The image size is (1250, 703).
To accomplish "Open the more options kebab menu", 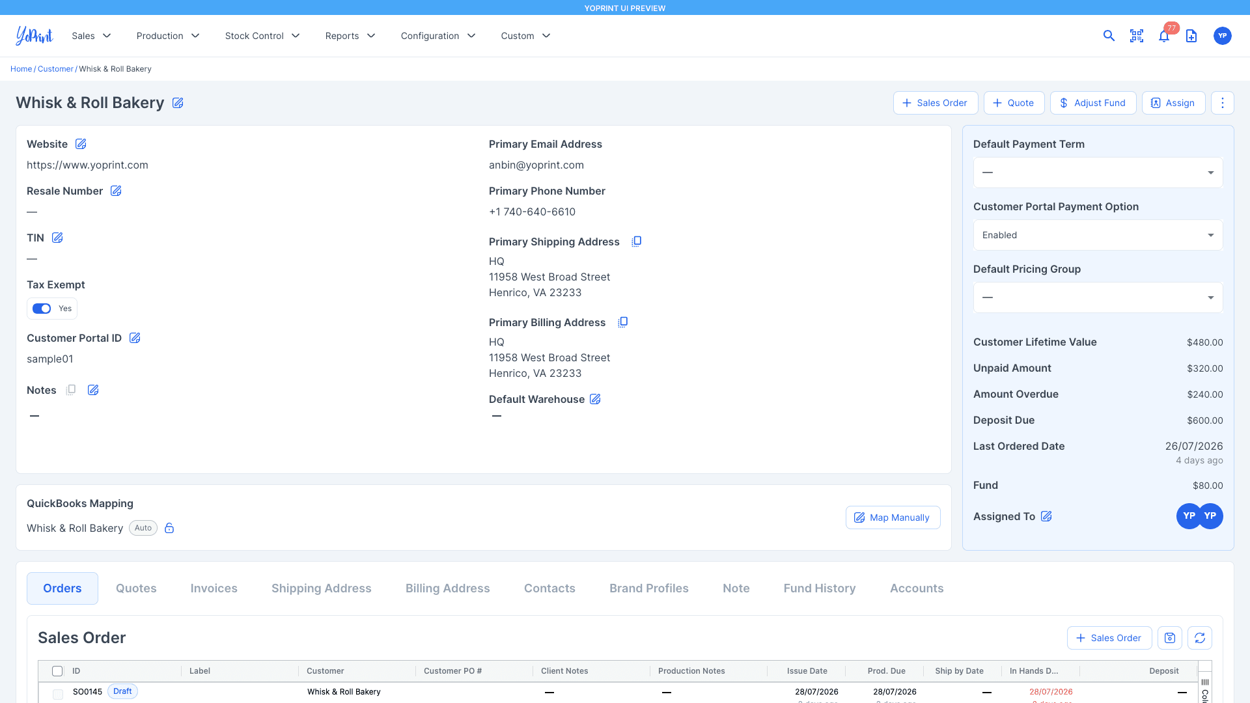I will click(x=1223, y=103).
